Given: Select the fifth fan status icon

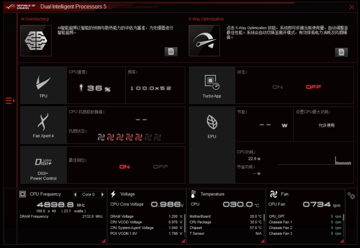Looking at the screenshot, I should click(139, 137).
